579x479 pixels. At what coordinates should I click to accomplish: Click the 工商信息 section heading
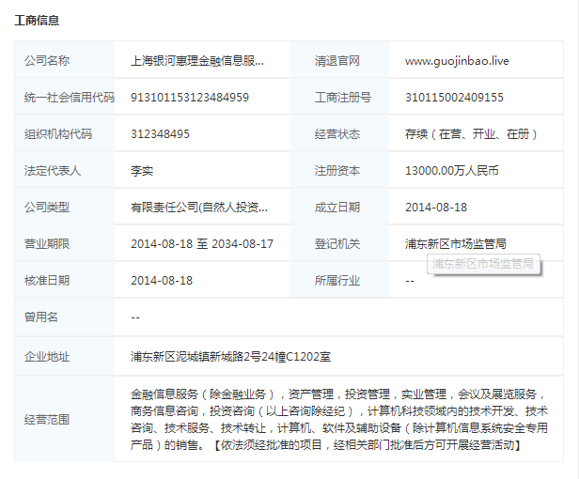pyautogui.click(x=37, y=21)
